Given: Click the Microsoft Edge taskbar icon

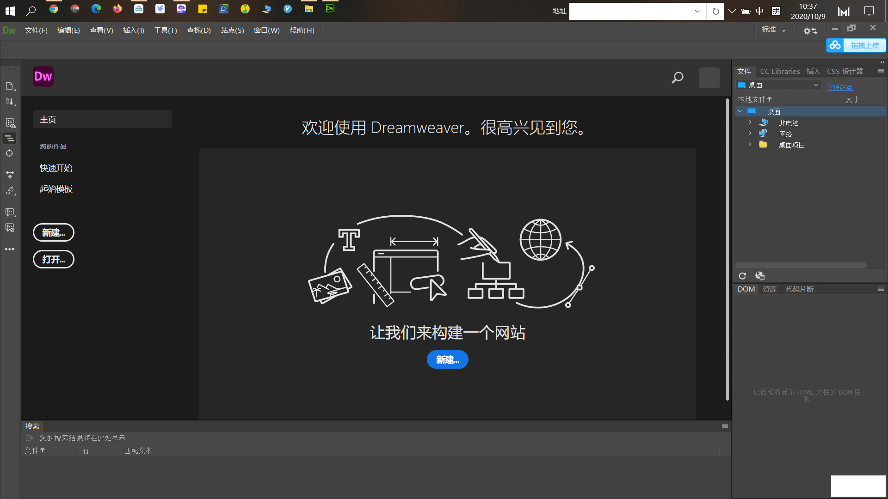Looking at the screenshot, I should tap(96, 9).
